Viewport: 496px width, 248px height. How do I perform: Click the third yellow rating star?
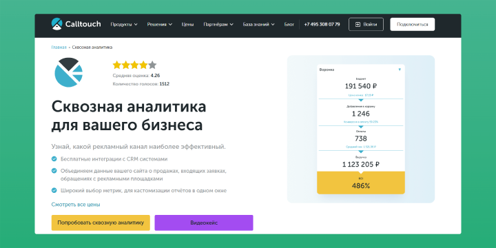135,65
